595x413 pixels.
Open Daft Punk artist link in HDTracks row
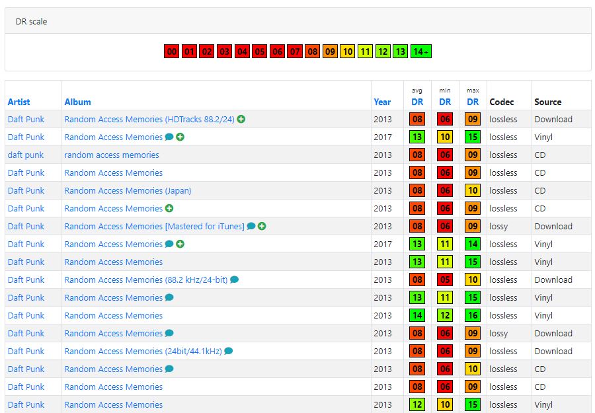(x=26, y=119)
